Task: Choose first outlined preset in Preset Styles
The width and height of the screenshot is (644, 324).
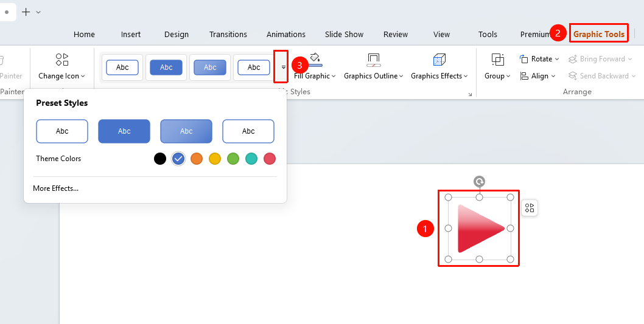Action: 62,131
